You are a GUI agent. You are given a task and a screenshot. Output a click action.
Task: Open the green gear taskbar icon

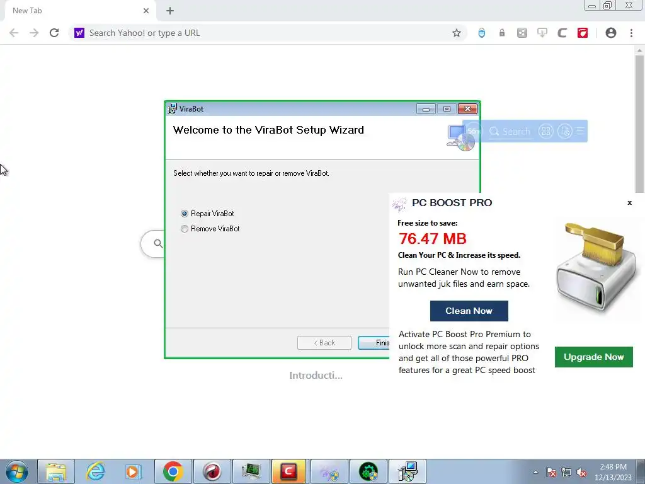(x=368, y=471)
